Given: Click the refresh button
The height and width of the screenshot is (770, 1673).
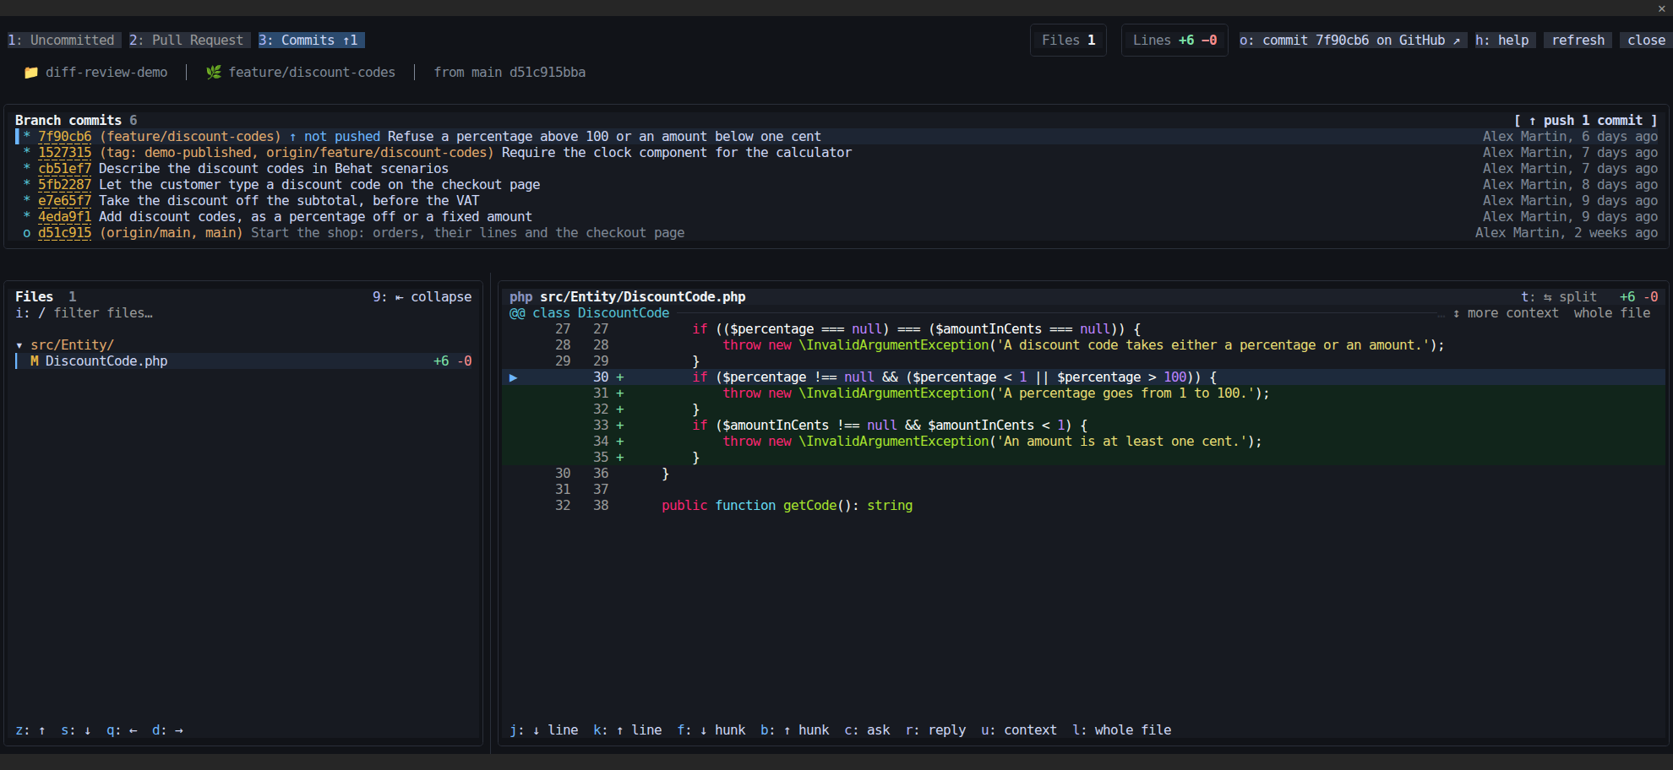Looking at the screenshot, I should coord(1578,41).
